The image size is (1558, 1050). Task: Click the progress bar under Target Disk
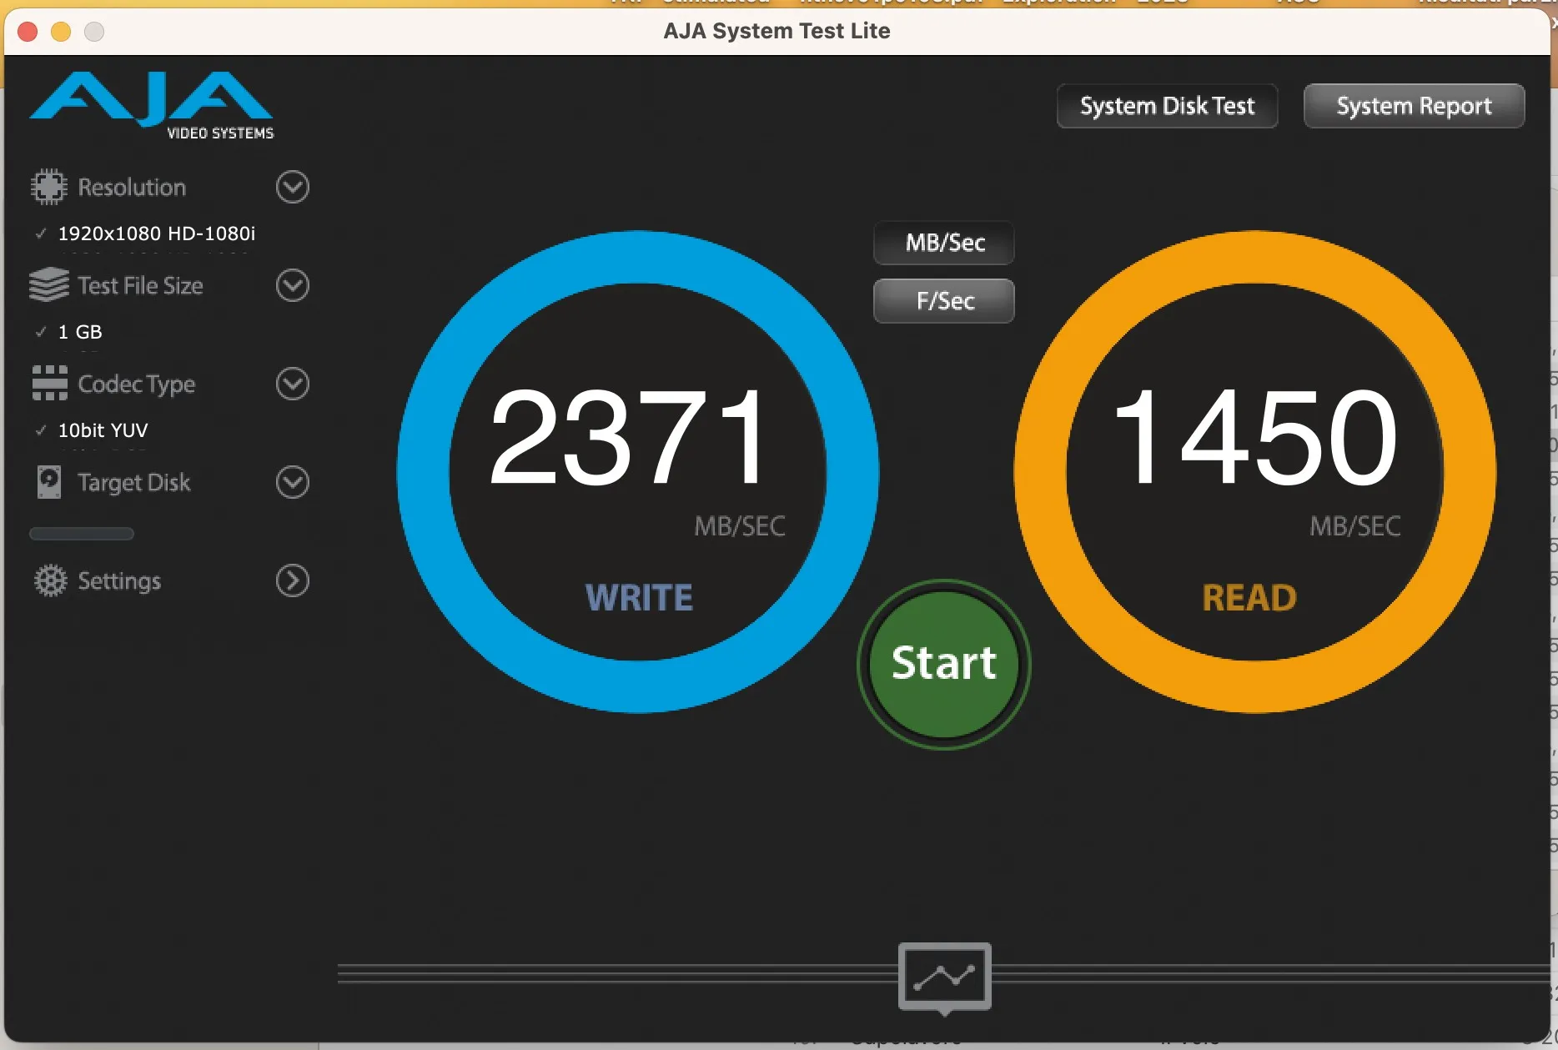(81, 533)
